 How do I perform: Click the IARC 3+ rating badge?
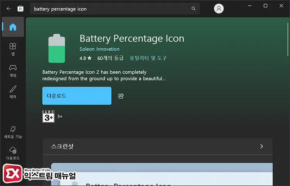(48, 117)
